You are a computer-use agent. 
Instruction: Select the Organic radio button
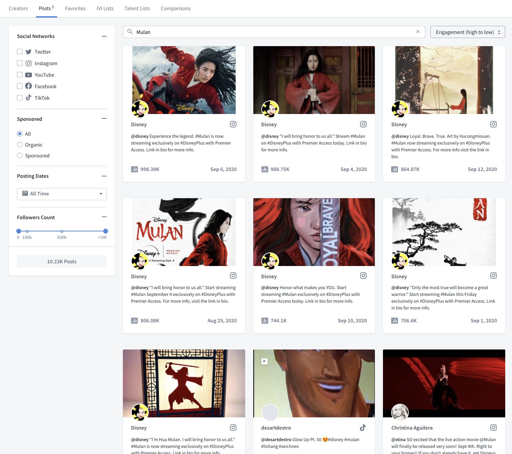[x=20, y=145]
